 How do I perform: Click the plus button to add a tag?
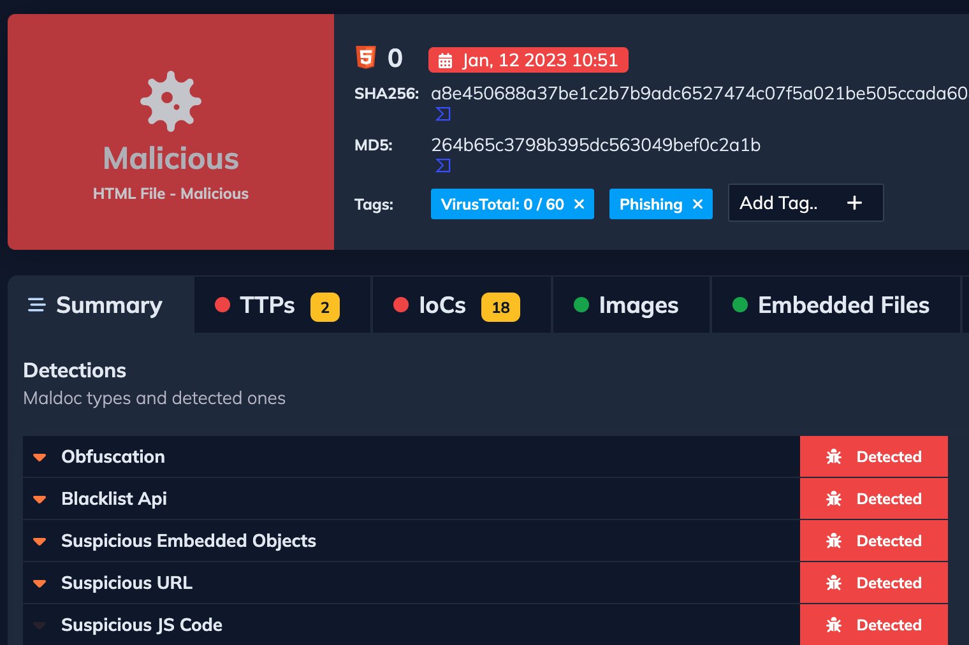854,203
